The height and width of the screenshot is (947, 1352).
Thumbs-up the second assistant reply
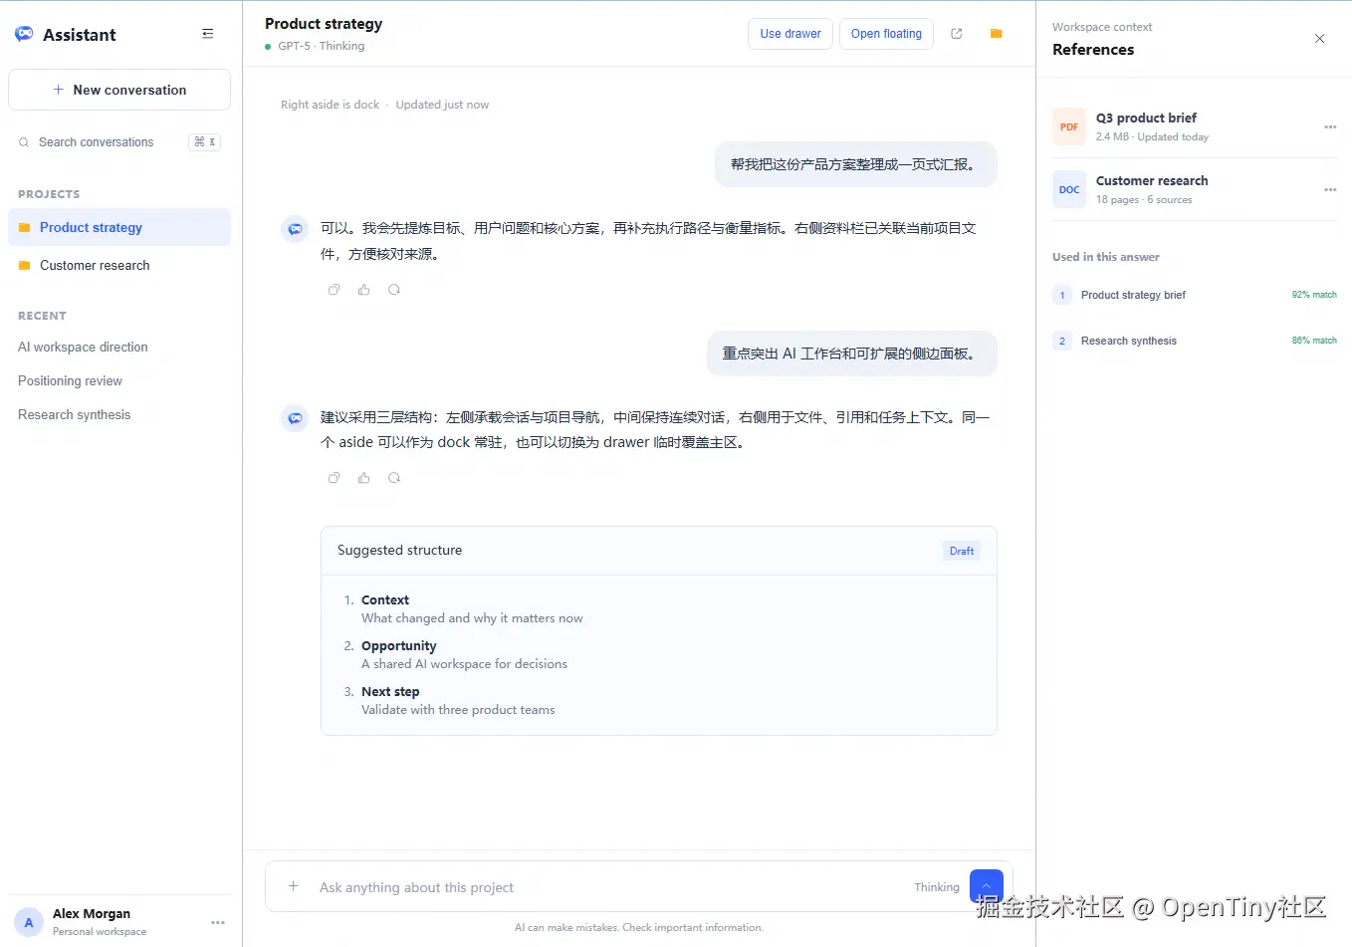coord(364,478)
